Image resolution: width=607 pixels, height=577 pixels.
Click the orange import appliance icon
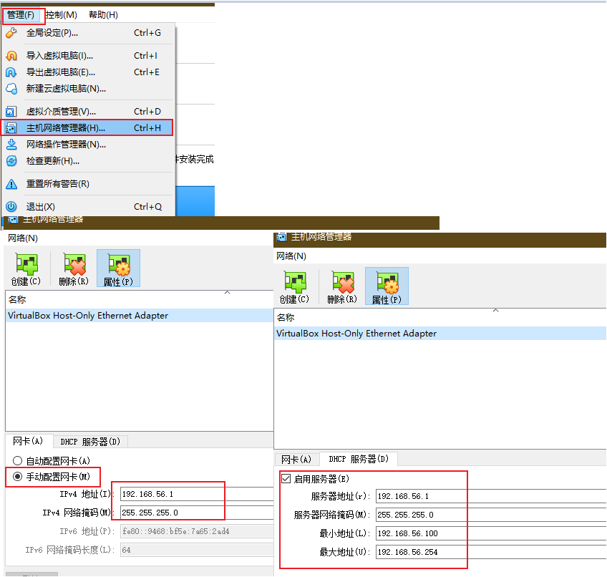[x=11, y=56]
